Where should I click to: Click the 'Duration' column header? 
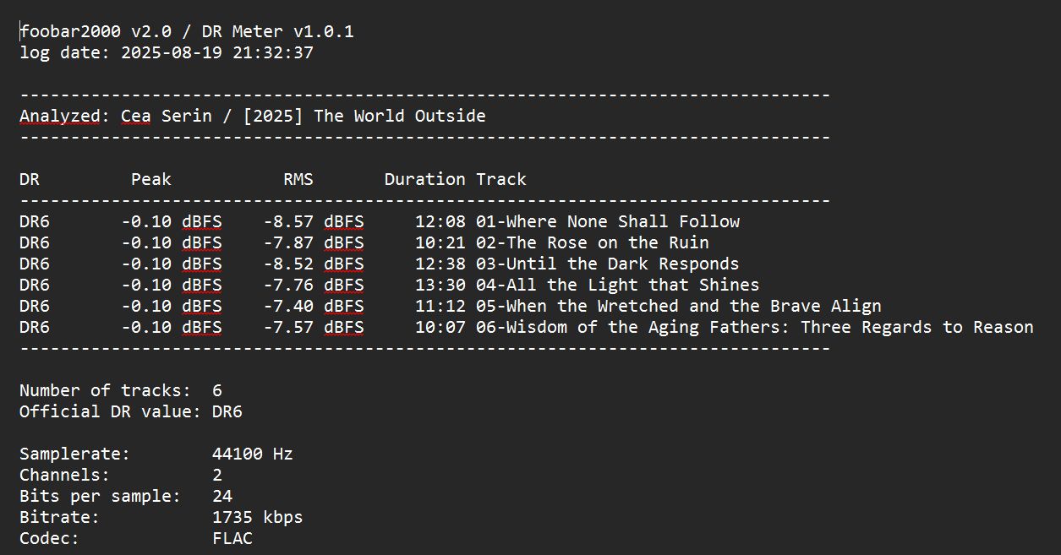425,179
